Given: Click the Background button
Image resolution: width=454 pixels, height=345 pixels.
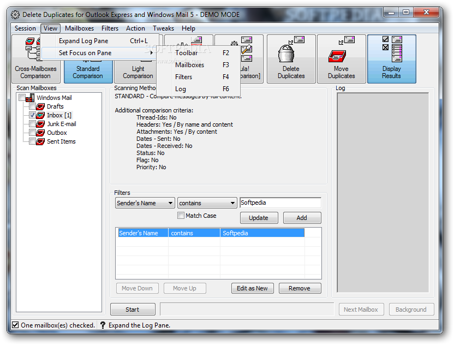Looking at the screenshot, I should [x=411, y=310].
